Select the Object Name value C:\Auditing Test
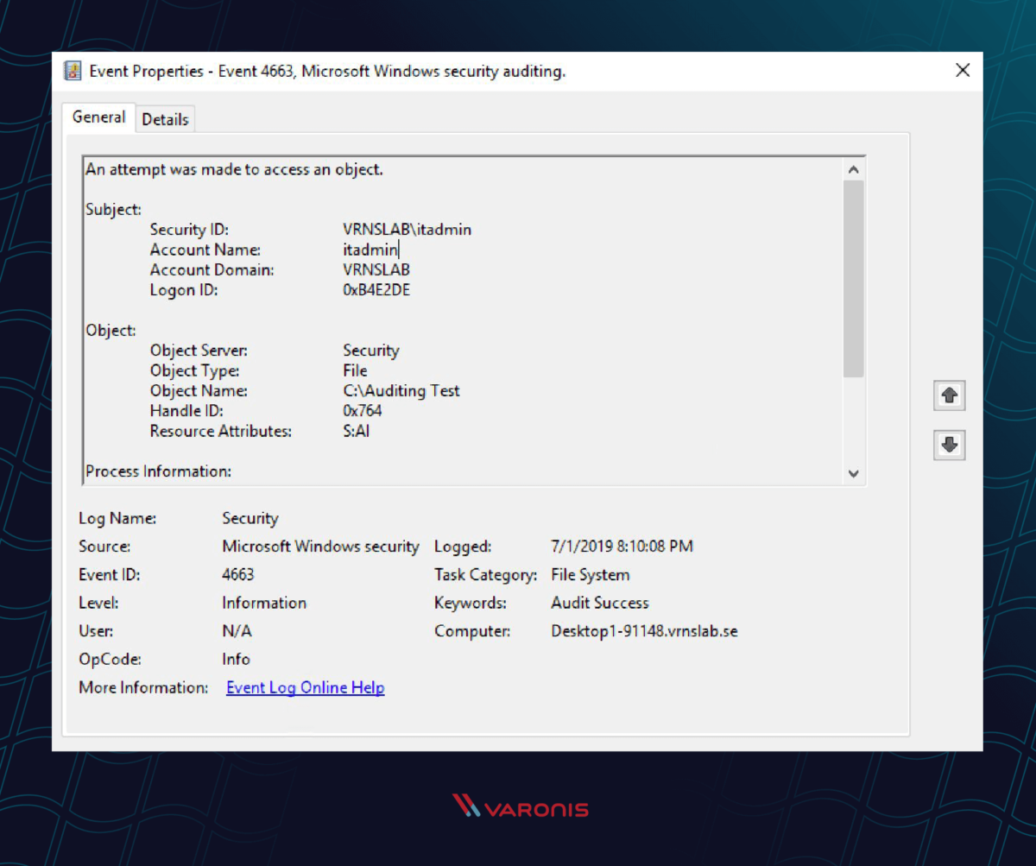The height and width of the screenshot is (866, 1036). click(x=401, y=390)
